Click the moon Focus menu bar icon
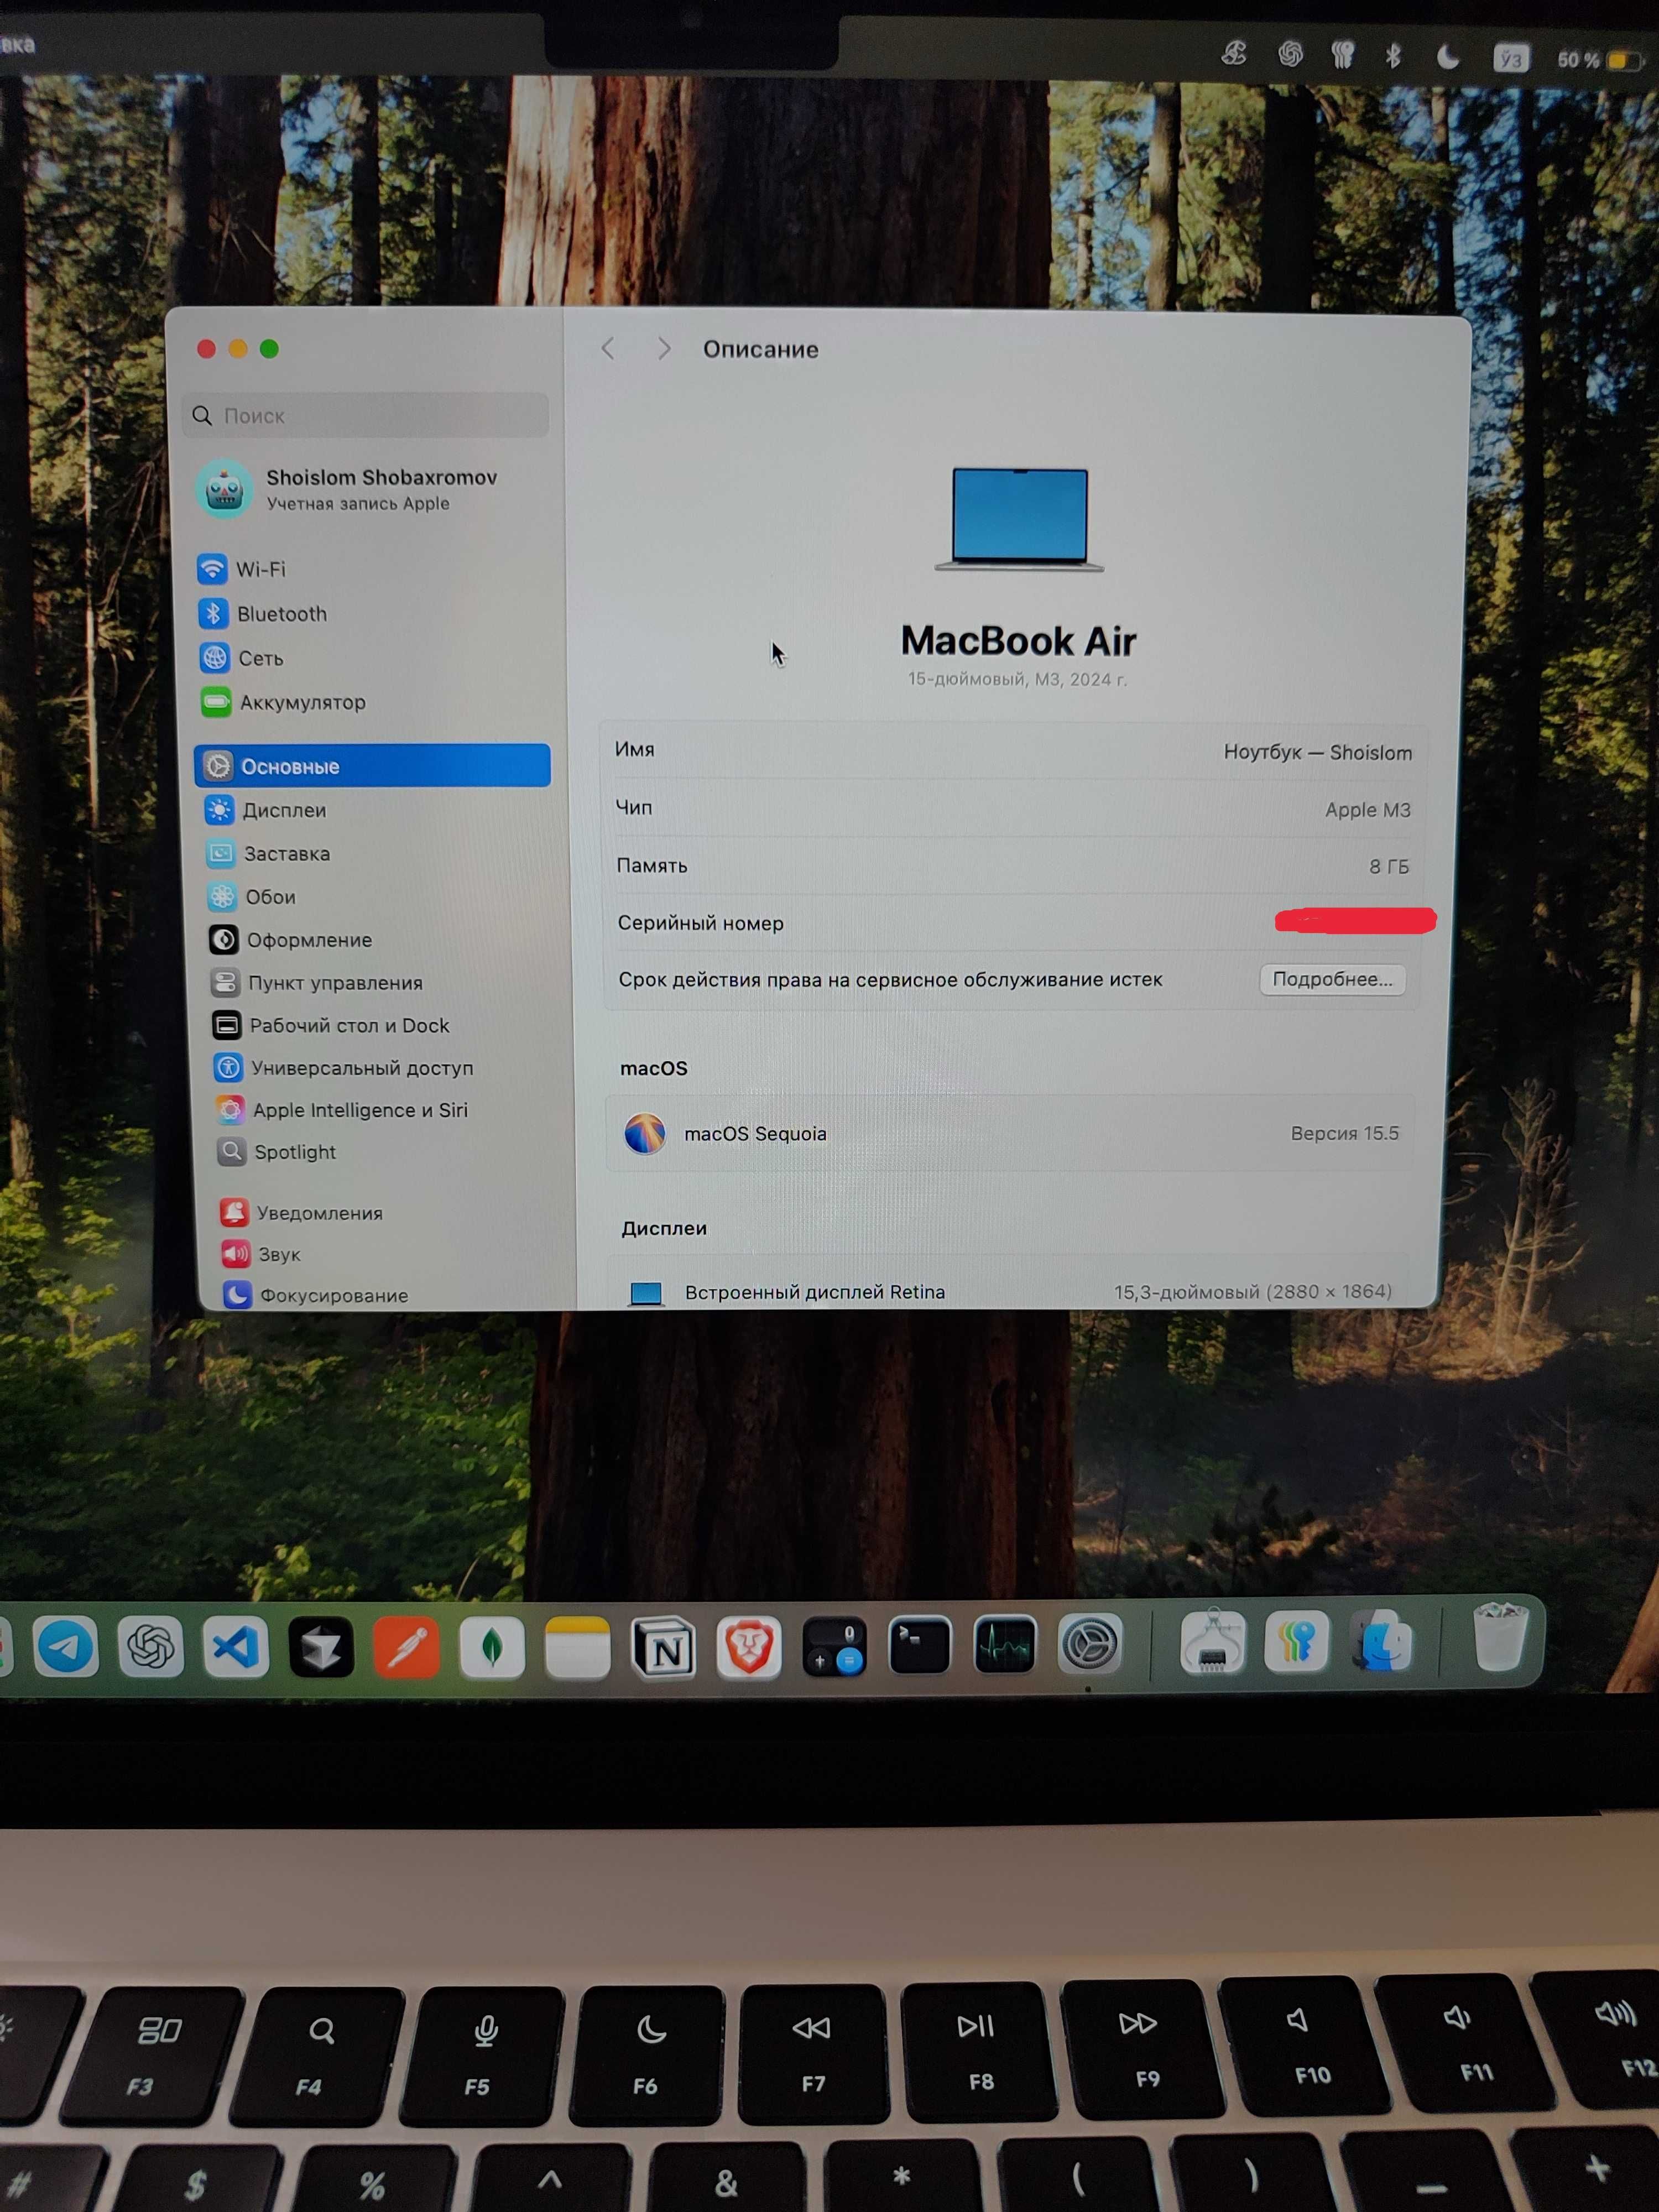The image size is (1659, 2212). [1448, 57]
